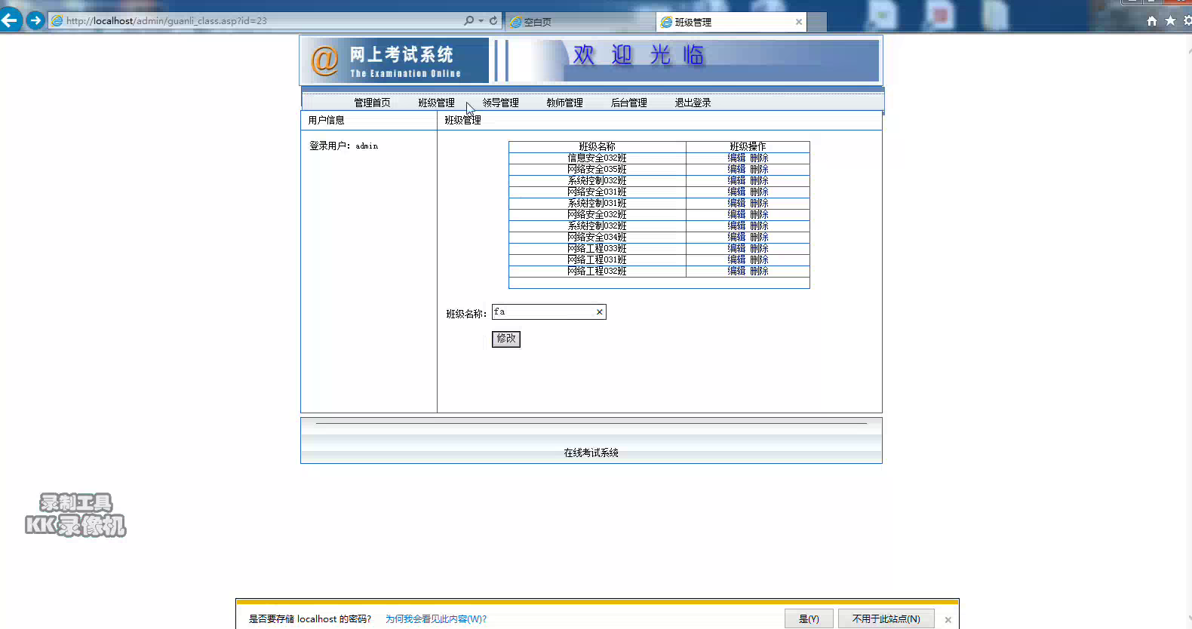Click the 班级名称 column header
The width and height of the screenshot is (1192, 629).
click(x=598, y=146)
